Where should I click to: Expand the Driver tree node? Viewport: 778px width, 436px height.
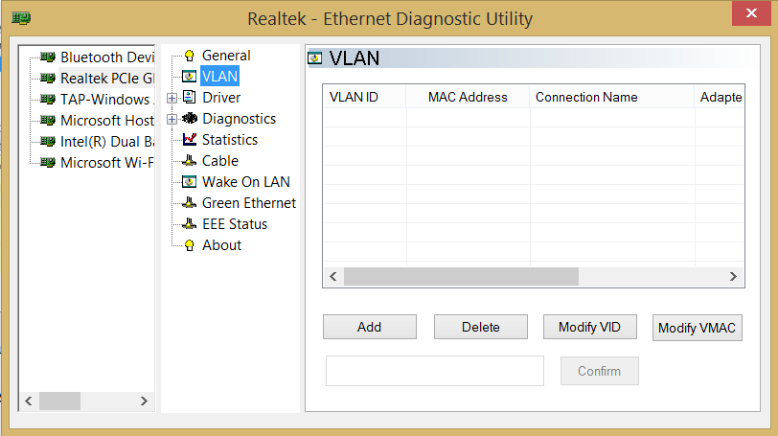tap(172, 98)
